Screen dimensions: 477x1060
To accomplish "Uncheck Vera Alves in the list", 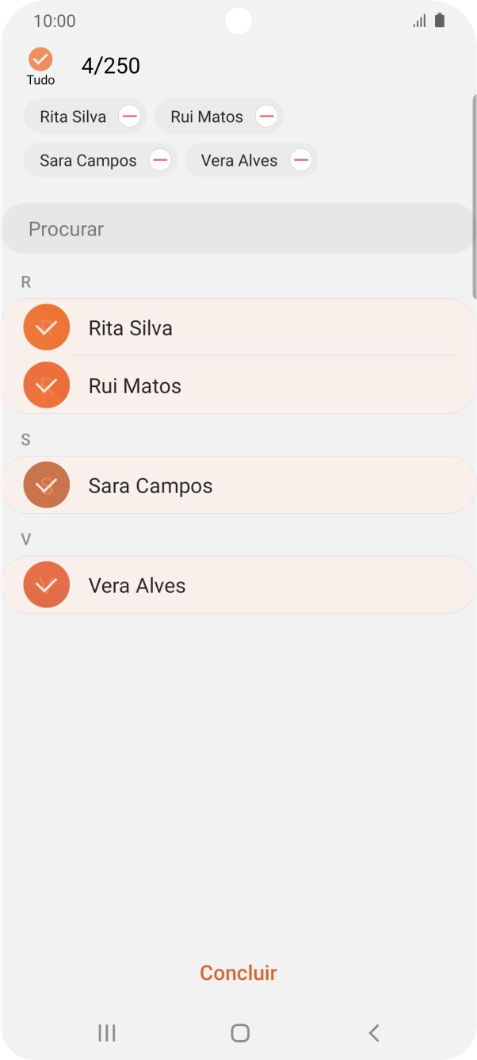I will 46,585.
